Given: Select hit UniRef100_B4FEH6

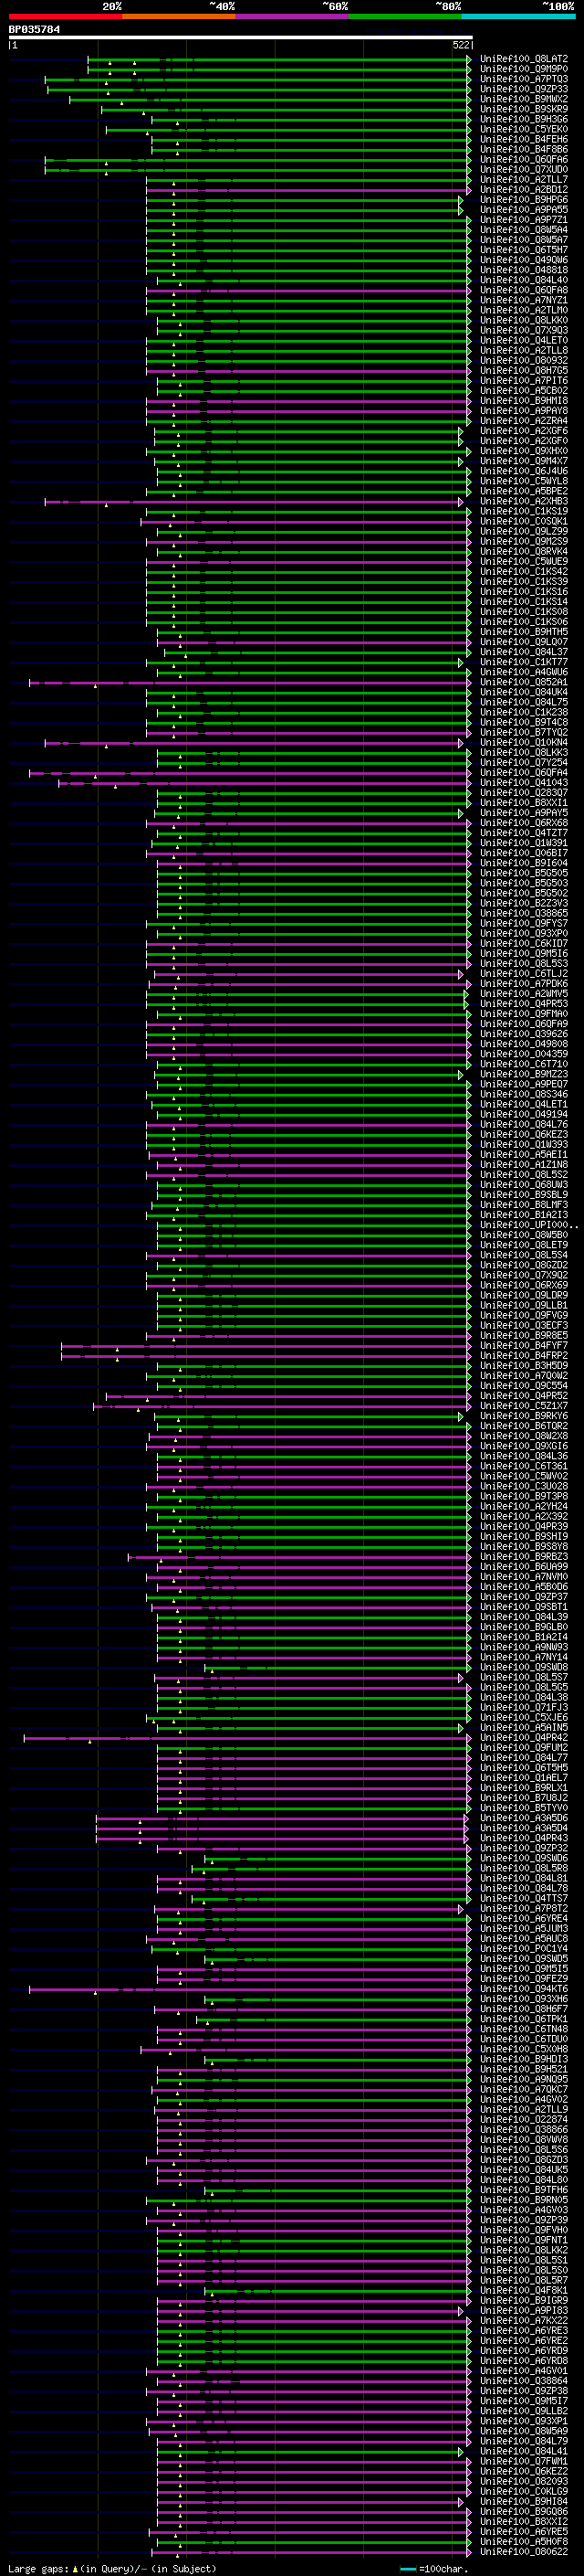Looking at the screenshot, I should pyautogui.click(x=524, y=139).
